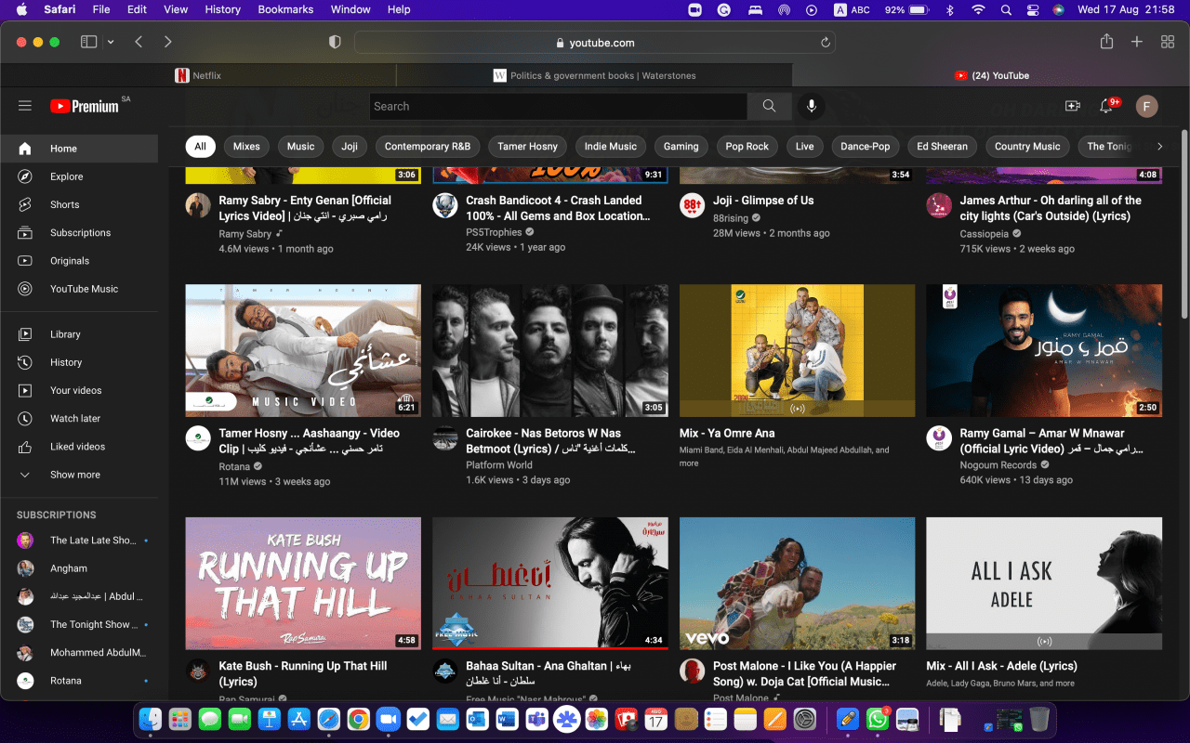Viewport: 1190px width, 743px height.
Task: Switch to the Waterstones tab
Action: click(x=594, y=75)
